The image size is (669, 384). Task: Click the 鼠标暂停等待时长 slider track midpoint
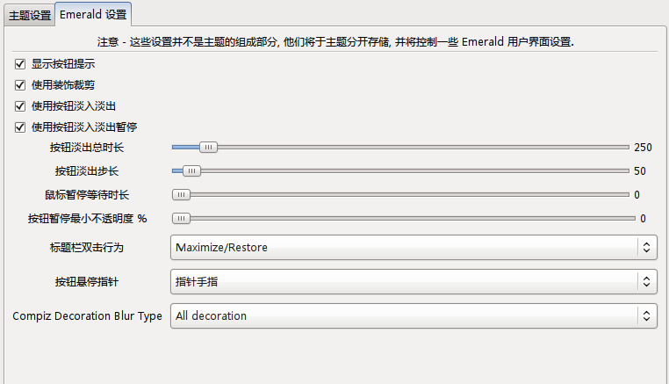[x=400, y=195]
